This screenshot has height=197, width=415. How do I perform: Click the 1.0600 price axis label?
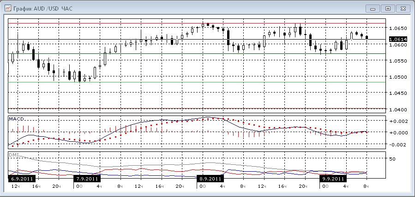397,45
